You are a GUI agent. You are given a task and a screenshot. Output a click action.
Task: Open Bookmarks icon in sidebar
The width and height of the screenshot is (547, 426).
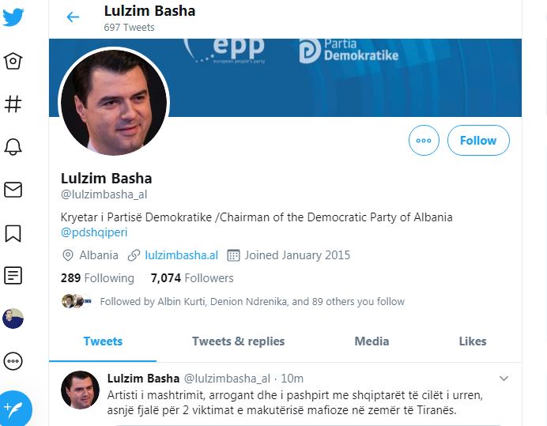coord(13,233)
